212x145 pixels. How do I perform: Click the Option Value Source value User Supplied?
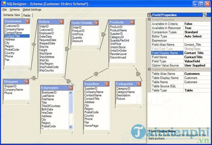click(197, 65)
